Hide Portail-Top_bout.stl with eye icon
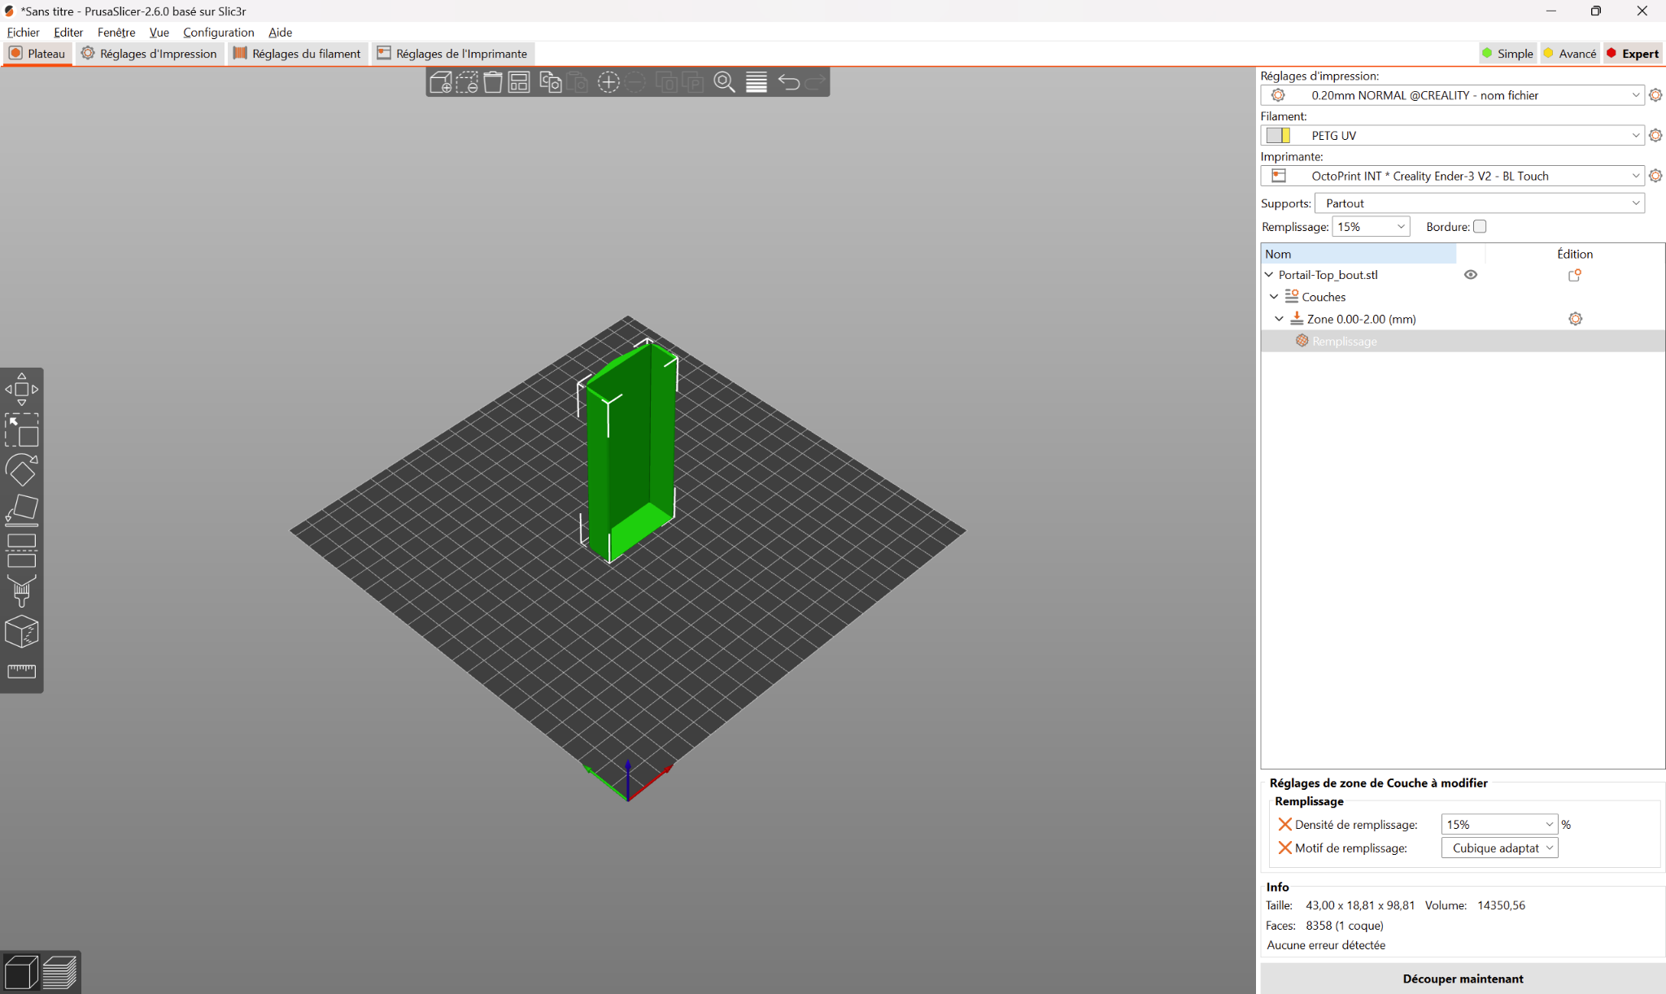The width and height of the screenshot is (1666, 994). 1471,275
